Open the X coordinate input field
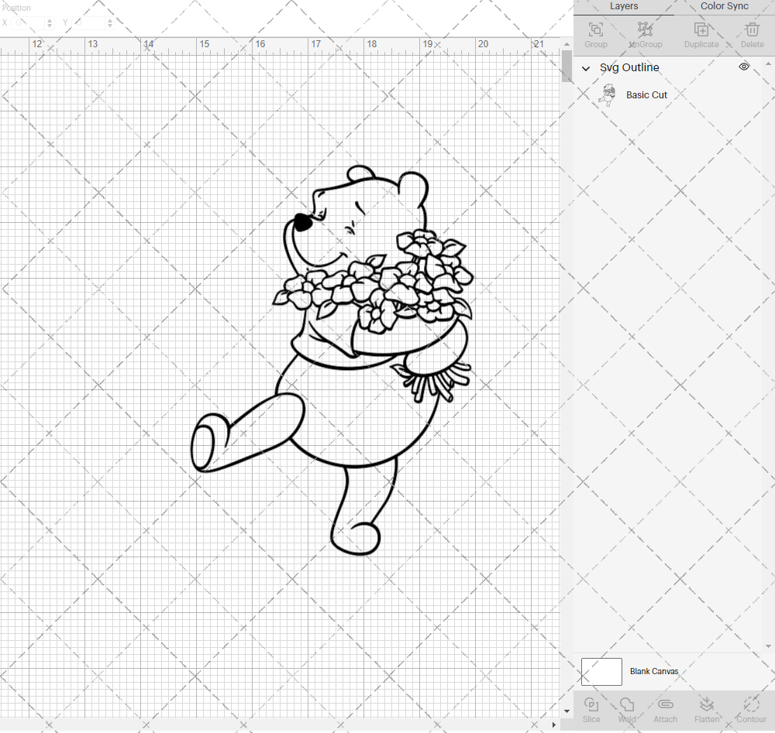Image resolution: width=775 pixels, height=733 pixels. [x=29, y=22]
